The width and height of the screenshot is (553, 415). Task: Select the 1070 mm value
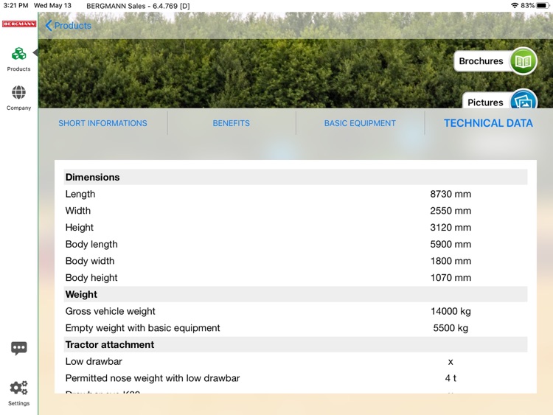(451, 277)
